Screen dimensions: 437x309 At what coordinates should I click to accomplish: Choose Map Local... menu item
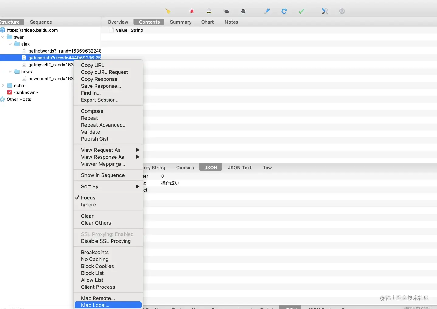click(108, 305)
